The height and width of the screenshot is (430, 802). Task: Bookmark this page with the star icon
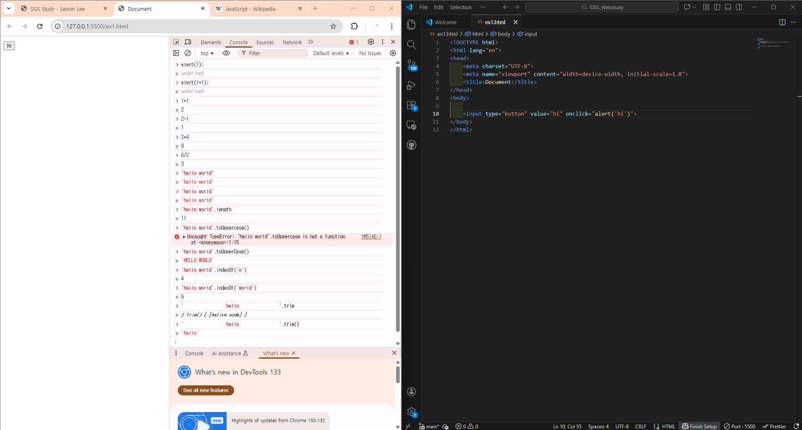[333, 26]
